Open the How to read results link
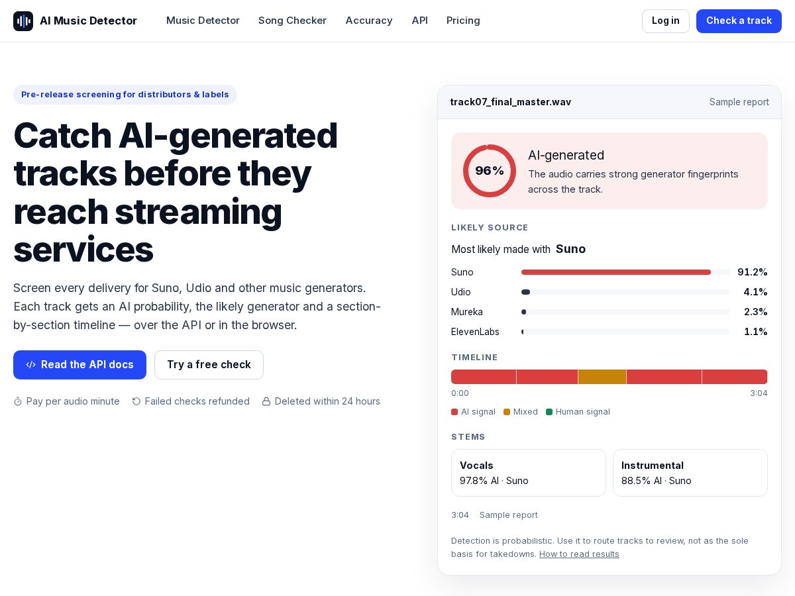This screenshot has width=795, height=596. 579,554
